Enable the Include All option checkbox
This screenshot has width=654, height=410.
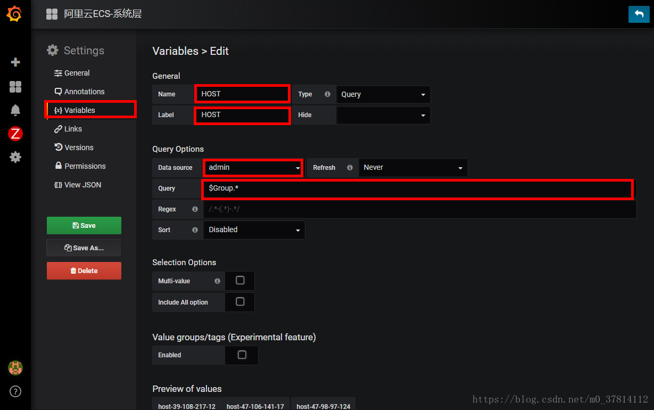[x=240, y=301]
